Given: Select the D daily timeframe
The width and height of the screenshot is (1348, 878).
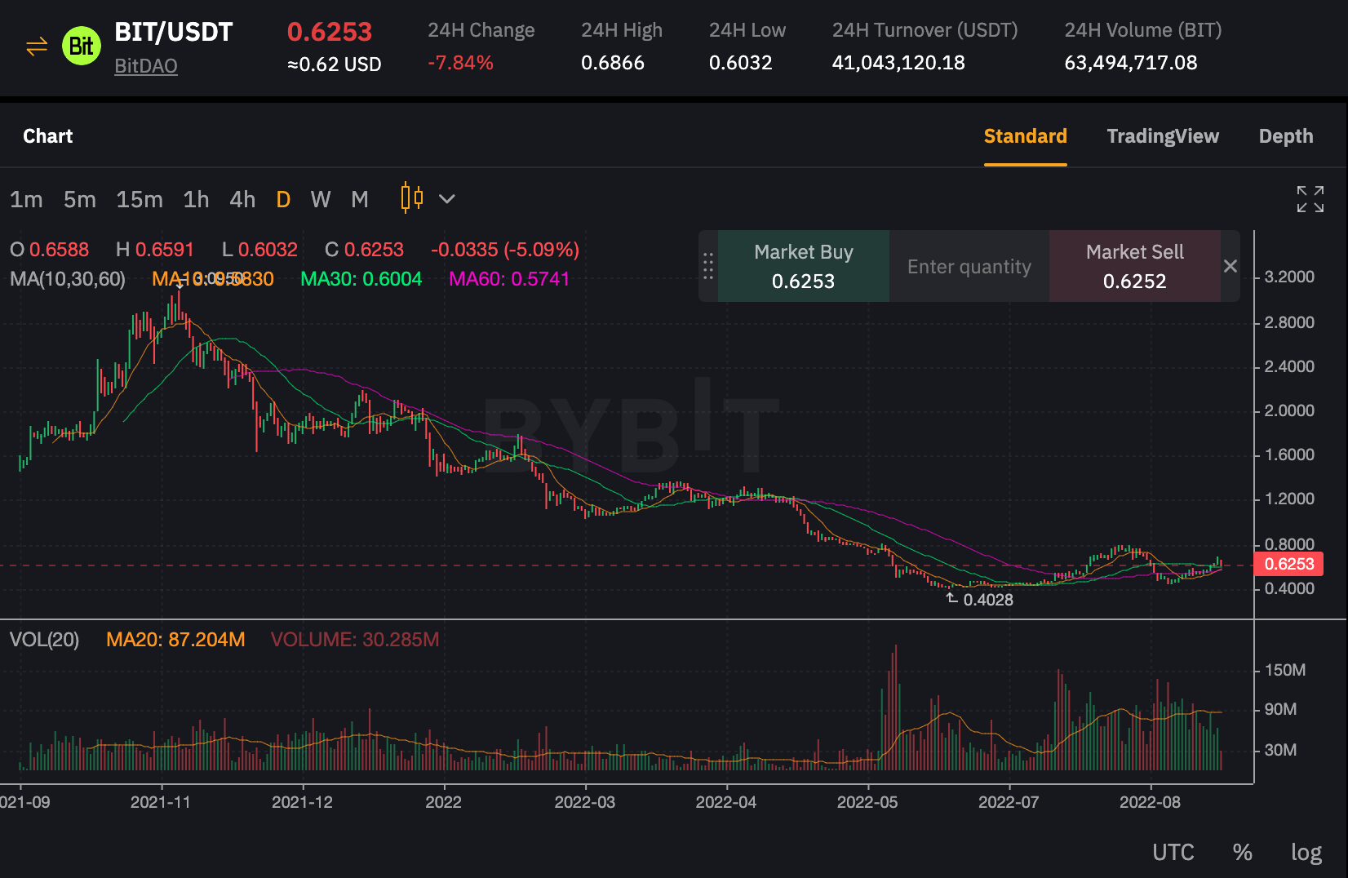Looking at the screenshot, I should tap(283, 199).
